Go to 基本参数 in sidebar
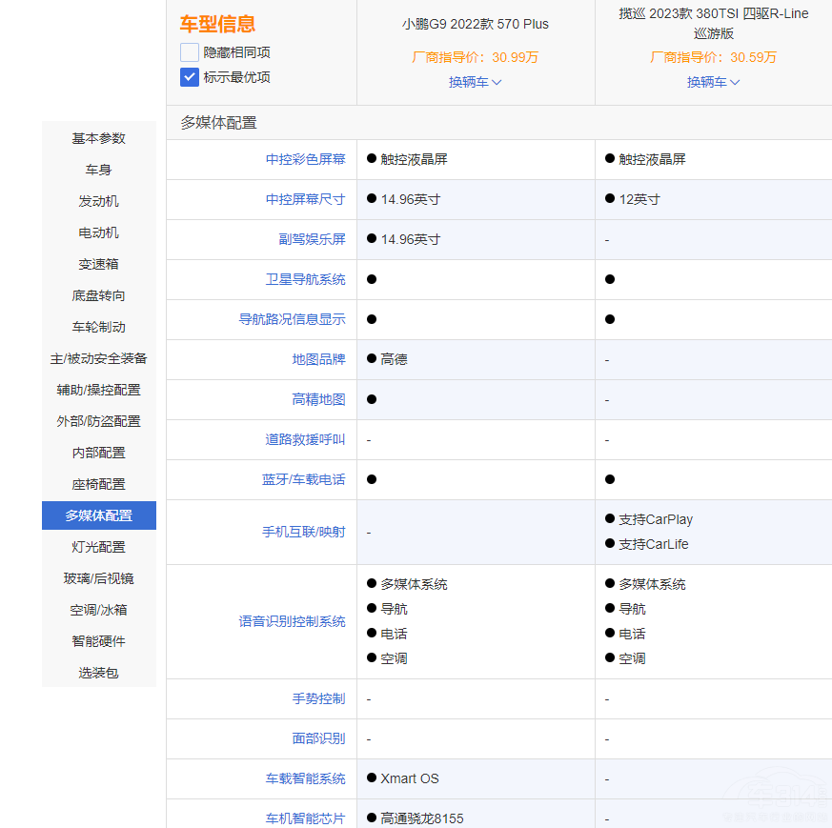Image resolution: width=832 pixels, height=828 pixels. click(98, 138)
